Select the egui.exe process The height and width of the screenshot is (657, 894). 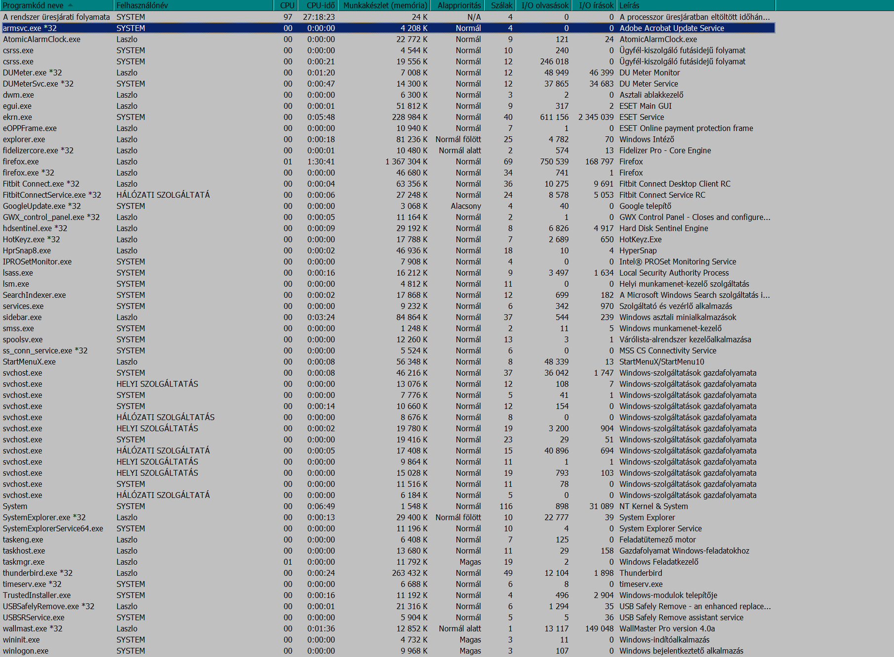(x=388, y=106)
